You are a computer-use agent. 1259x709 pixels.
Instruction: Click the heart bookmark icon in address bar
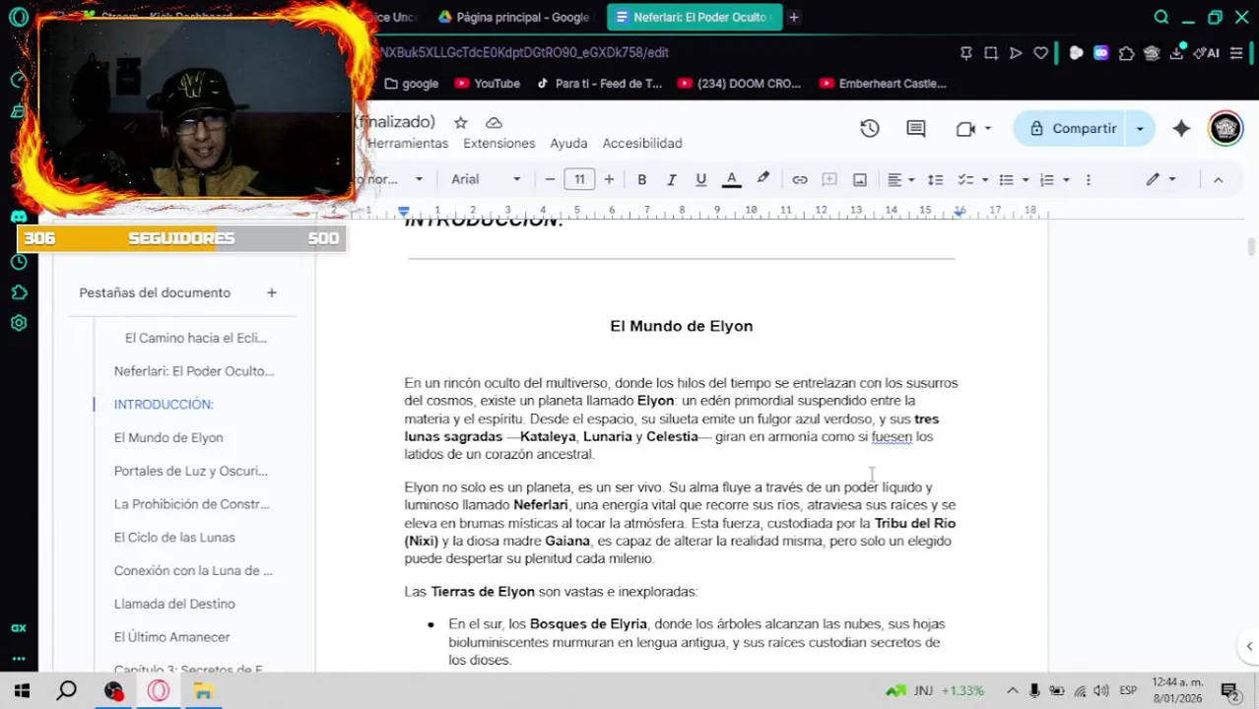tap(1040, 53)
